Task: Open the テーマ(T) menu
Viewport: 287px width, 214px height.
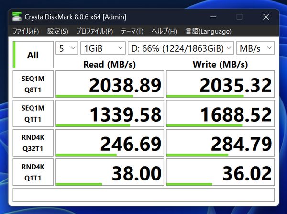Action: point(132,31)
